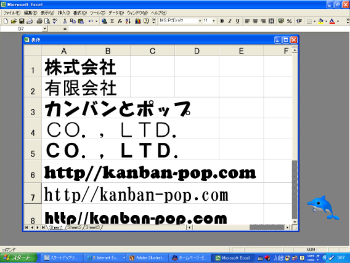Screen dimensions: 350x263
Task: Click the スタート Start button
Action: 18,258
